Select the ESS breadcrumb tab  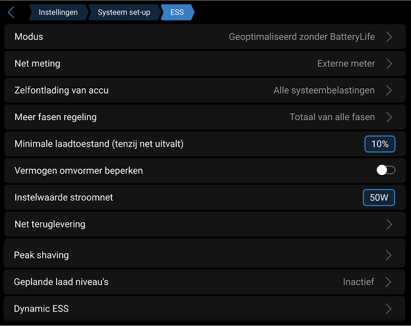point(177,13)
